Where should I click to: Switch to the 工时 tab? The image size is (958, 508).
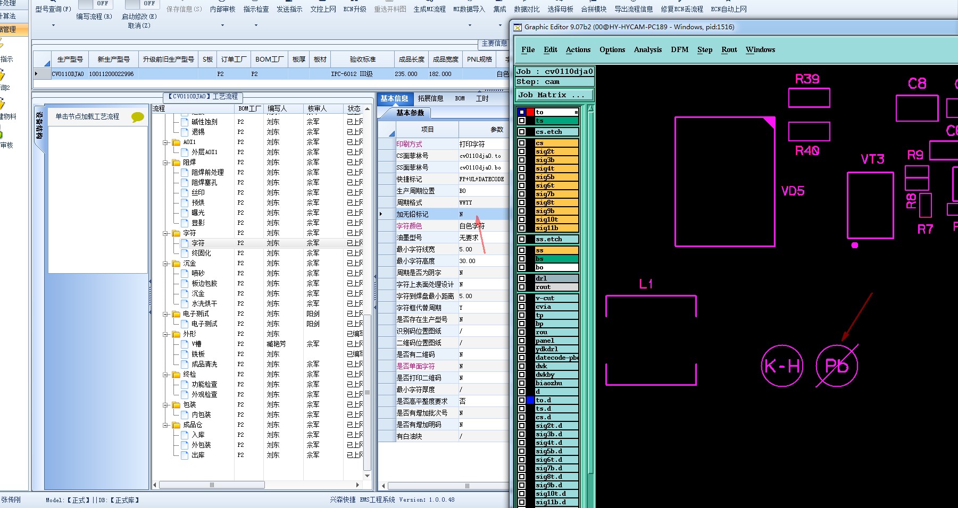[482, 98]
